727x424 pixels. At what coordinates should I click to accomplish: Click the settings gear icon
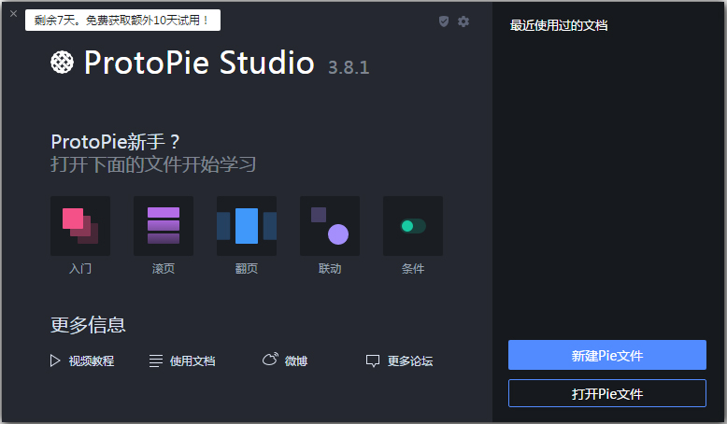pos(463,21)
